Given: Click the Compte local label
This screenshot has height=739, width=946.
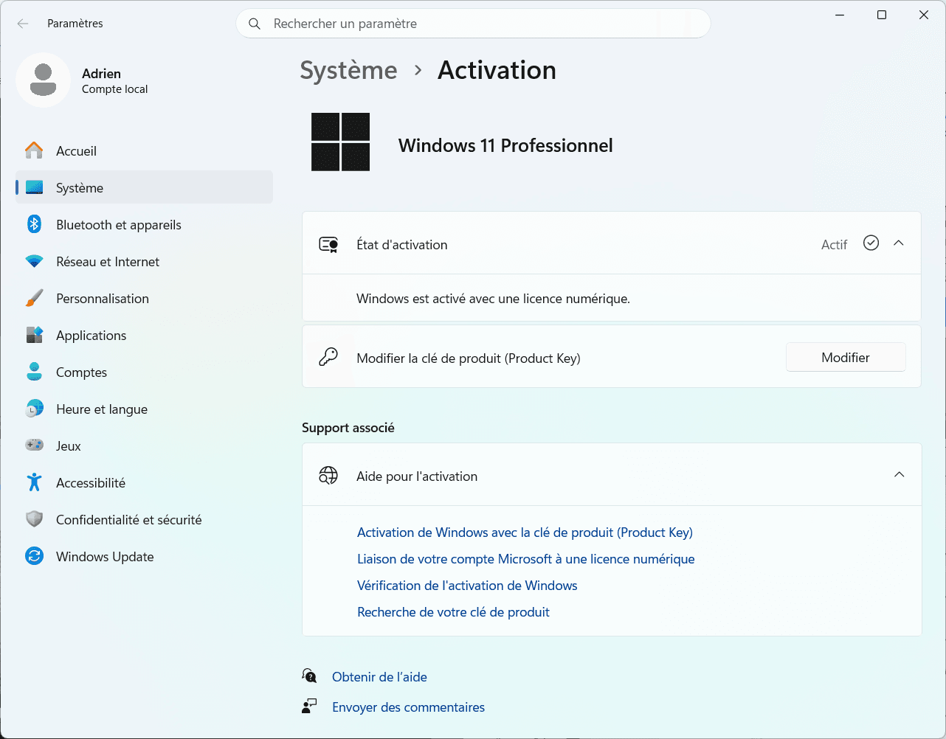Looking at the screenshot, I should [114, 89].
